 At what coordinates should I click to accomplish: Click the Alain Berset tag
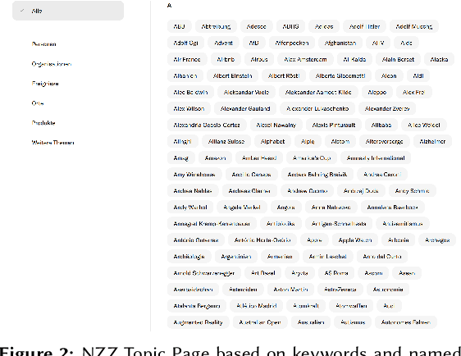tap(398, 59)
